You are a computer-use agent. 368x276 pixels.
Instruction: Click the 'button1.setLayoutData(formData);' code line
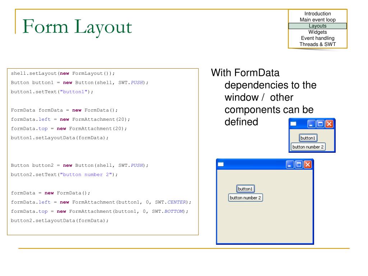pyautogui.click(x=60, y=138)
